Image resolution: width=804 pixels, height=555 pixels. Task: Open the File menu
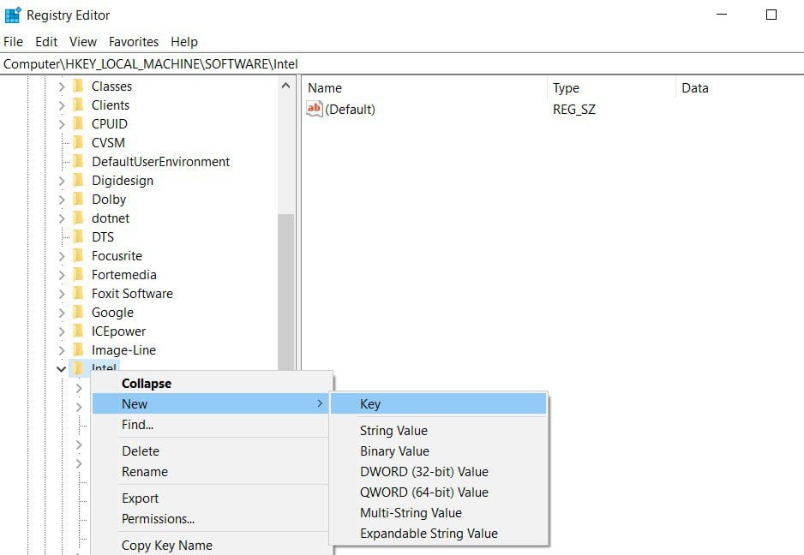14,41
